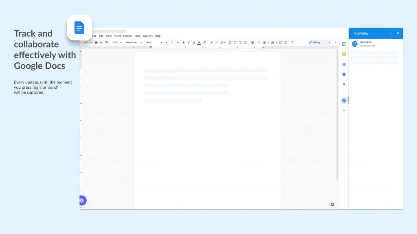This screenshot has width=417, height=234.
Task: Increase indent of paragraph
Action: pyautogui.click(x=285, y=43)
